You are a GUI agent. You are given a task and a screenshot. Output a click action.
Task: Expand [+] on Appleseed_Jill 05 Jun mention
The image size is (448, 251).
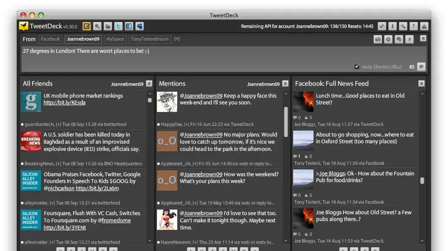click(x=195, y=164)
